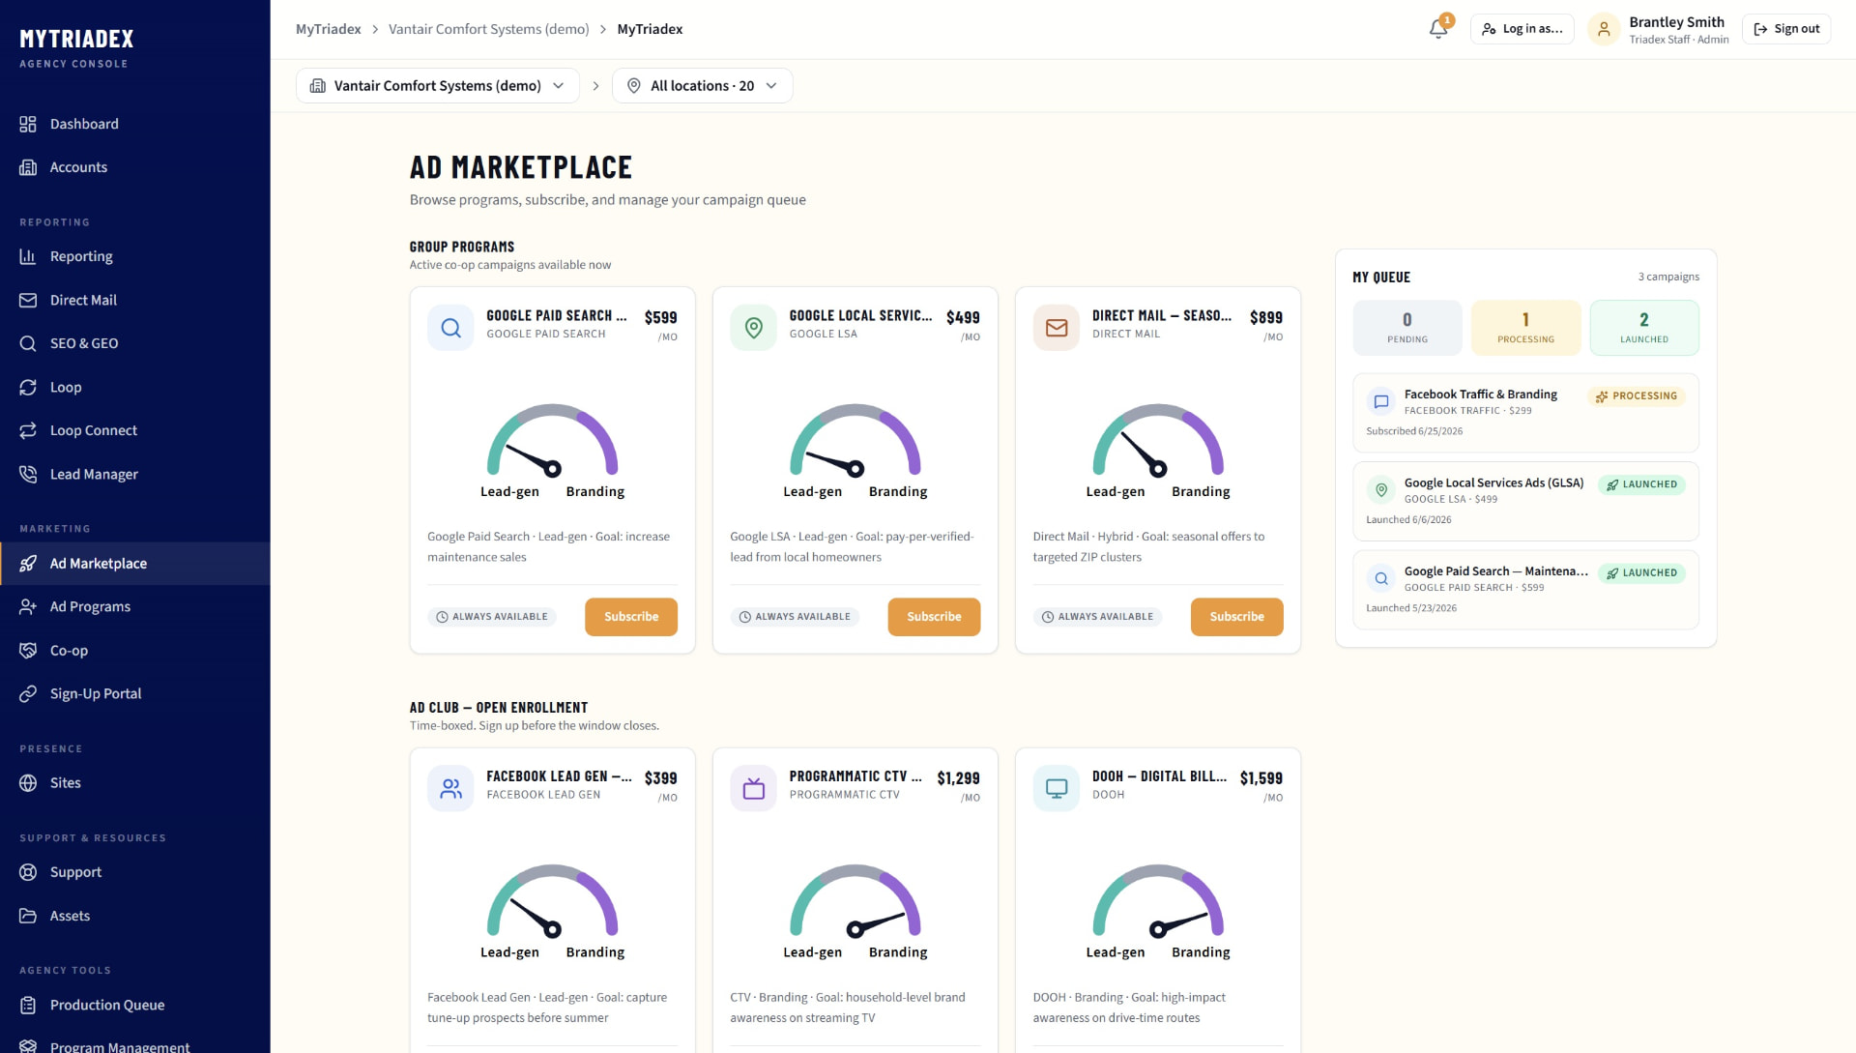Open the Google Paid Search Maintenance queue item
1856x1053 pixels.
1525,590
